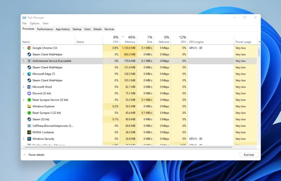Select the Razer Synapse 3 (32 bit) name
This screenshot has width=281, height=181.
[x=47, y=113]
